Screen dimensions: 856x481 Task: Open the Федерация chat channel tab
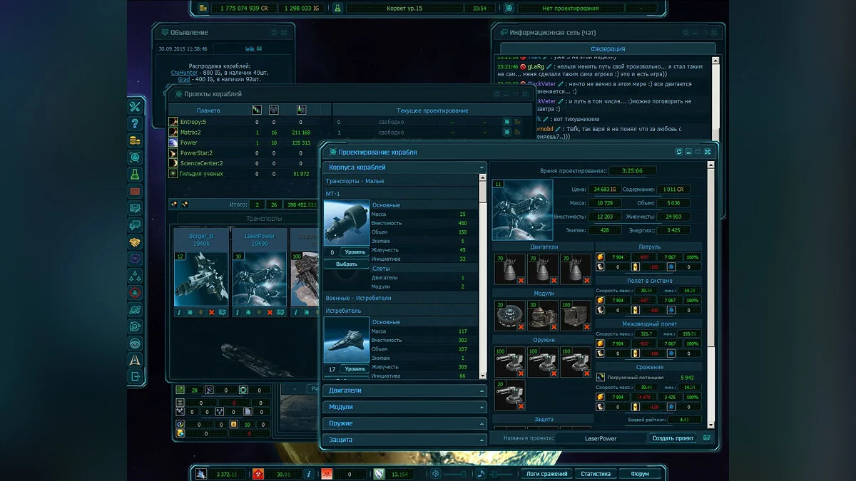[x=608, y=48]
